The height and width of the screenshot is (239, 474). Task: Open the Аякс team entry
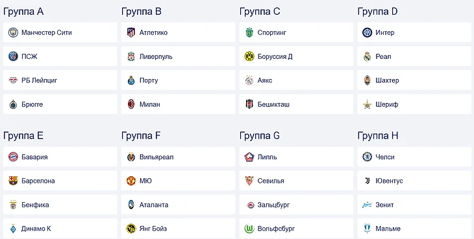tap(296, 80)
